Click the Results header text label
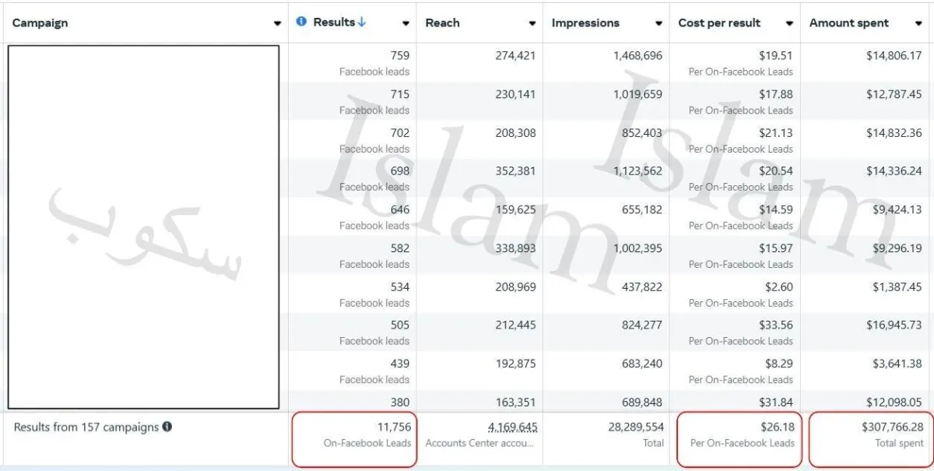934x471 pixels. 334,23
